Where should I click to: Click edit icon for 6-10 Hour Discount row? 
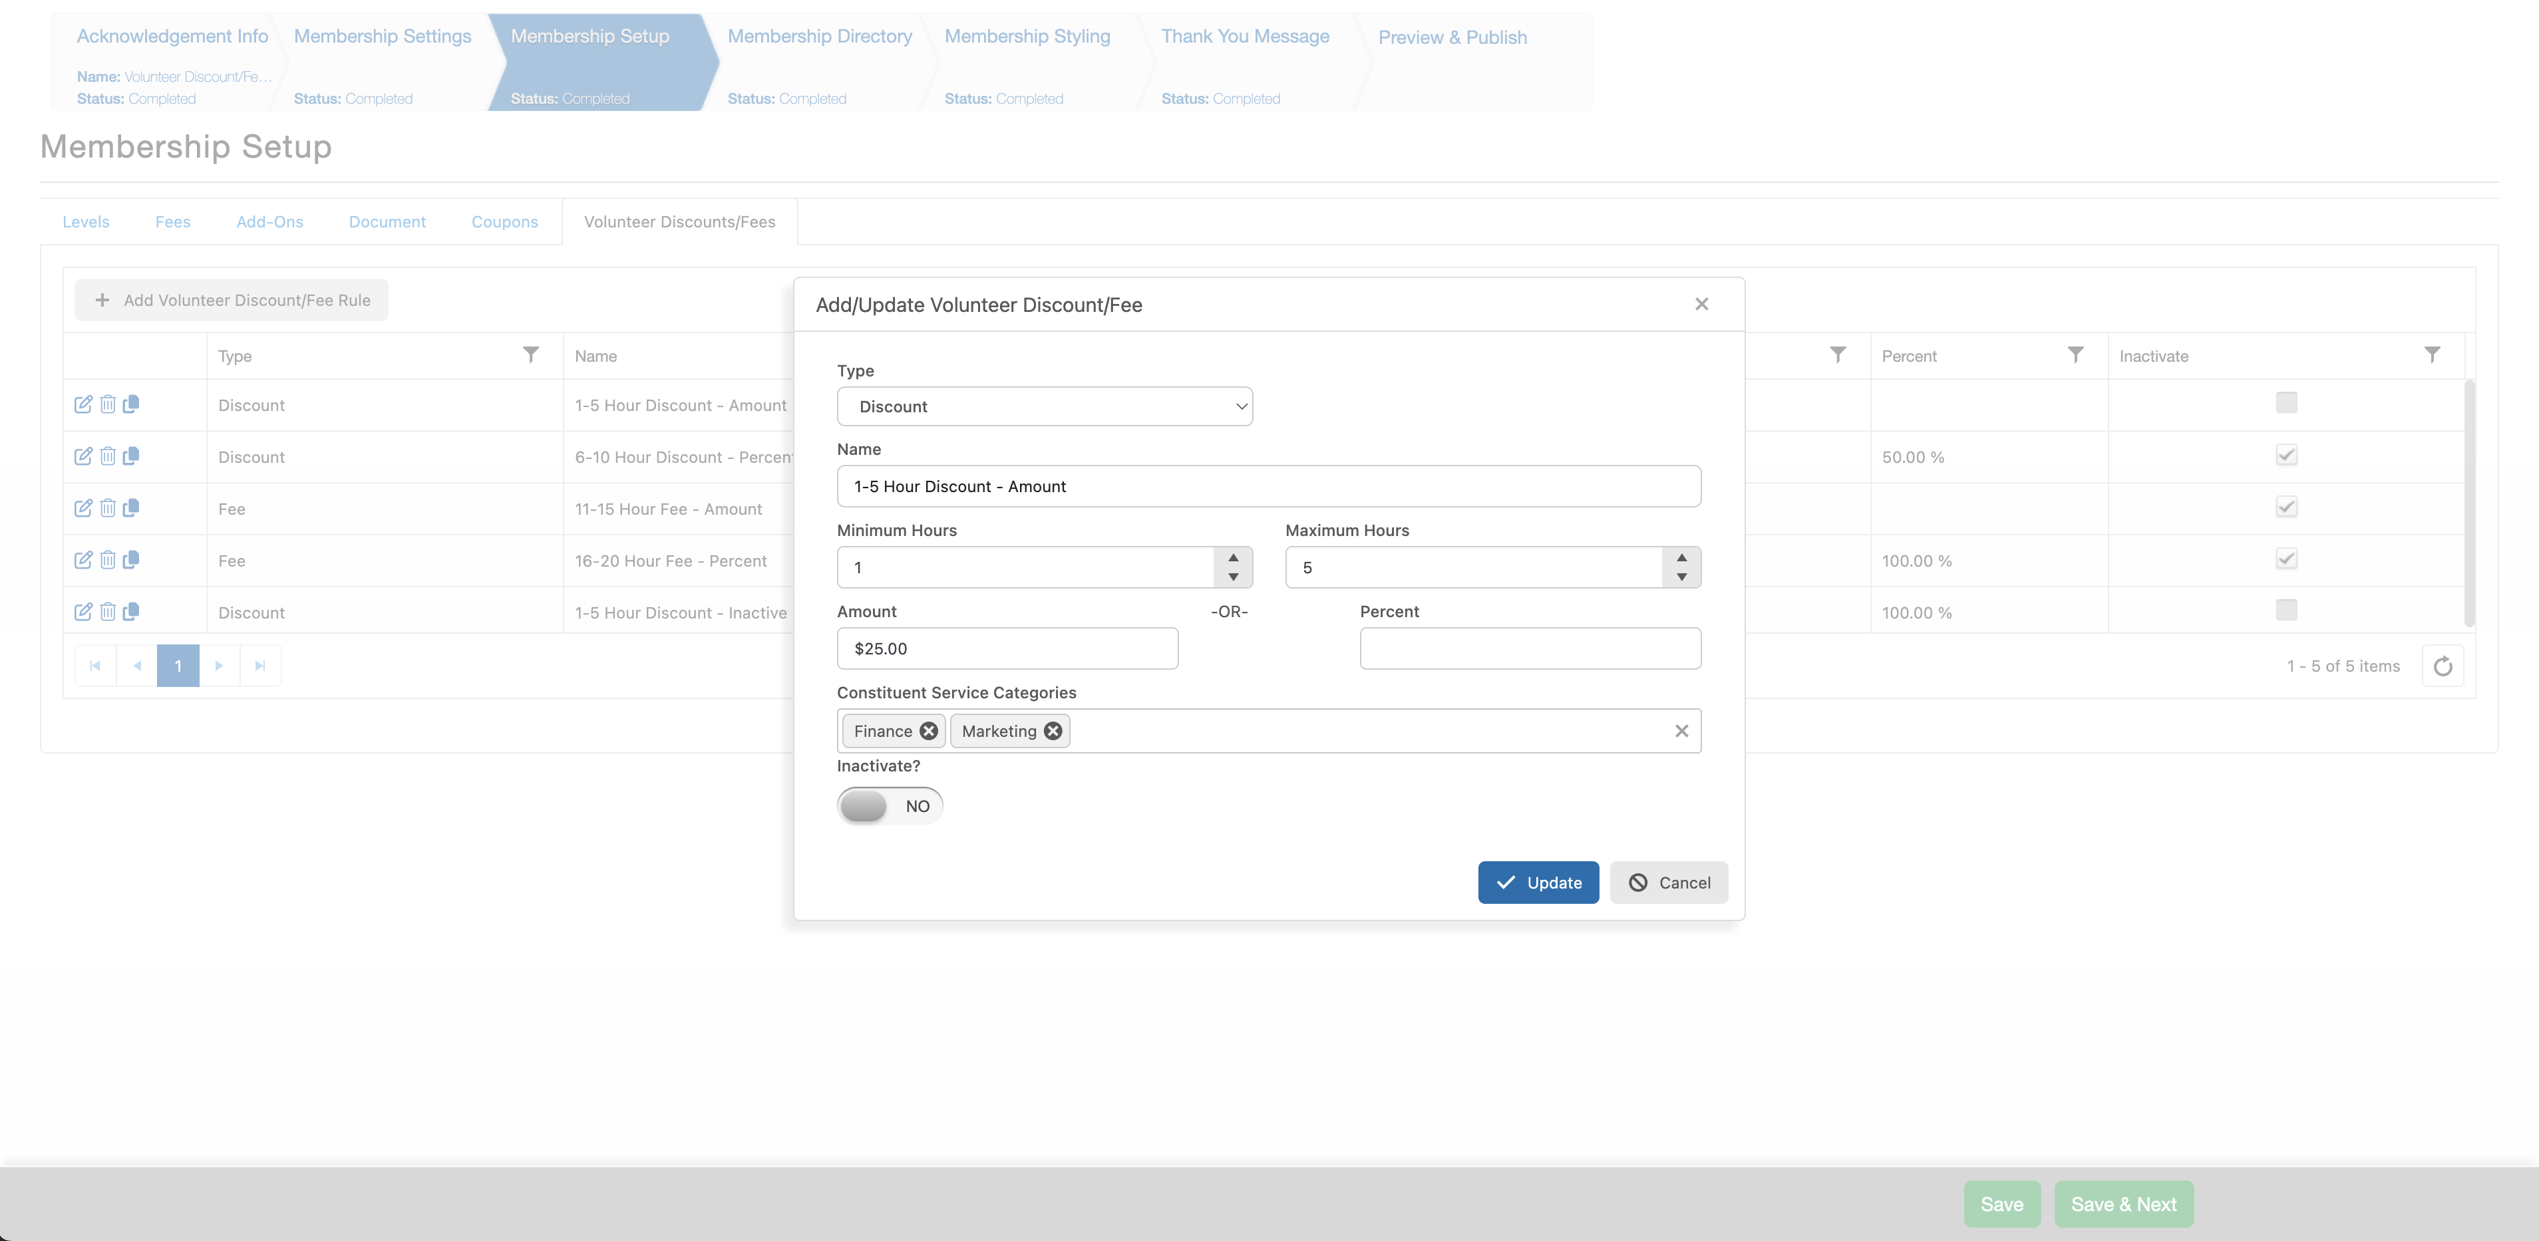83,456
